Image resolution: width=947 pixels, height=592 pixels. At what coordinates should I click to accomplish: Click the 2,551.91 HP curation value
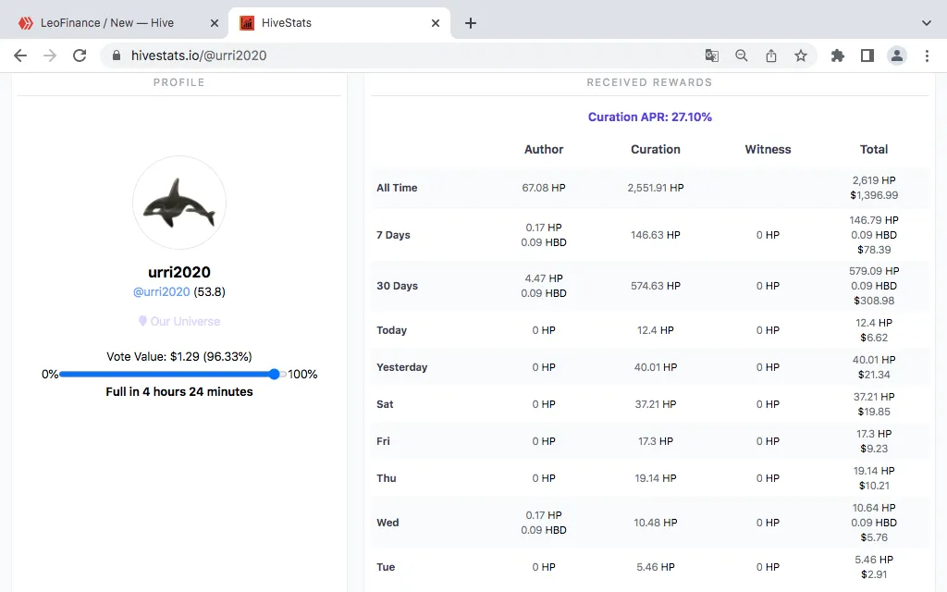click(656, 188)
